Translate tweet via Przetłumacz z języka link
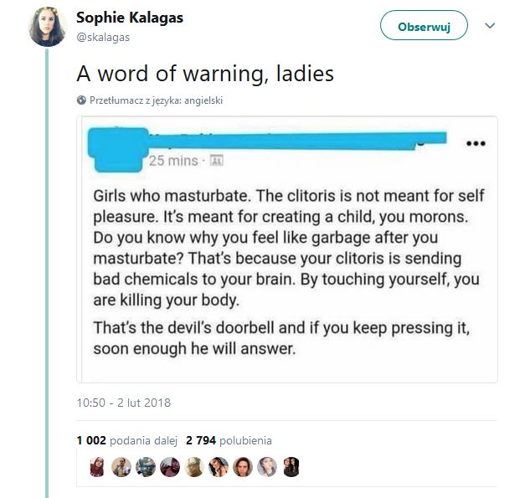 pos(156,100)
